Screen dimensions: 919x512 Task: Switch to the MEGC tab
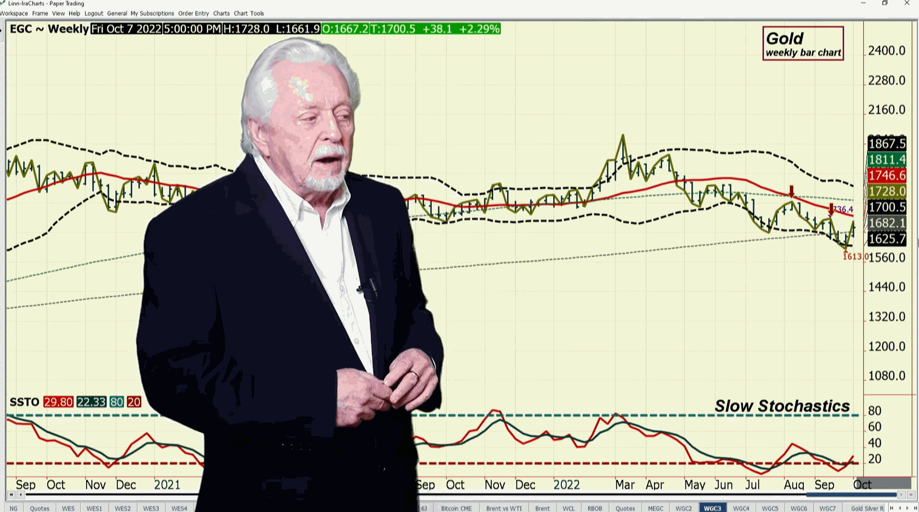[655, 508]
